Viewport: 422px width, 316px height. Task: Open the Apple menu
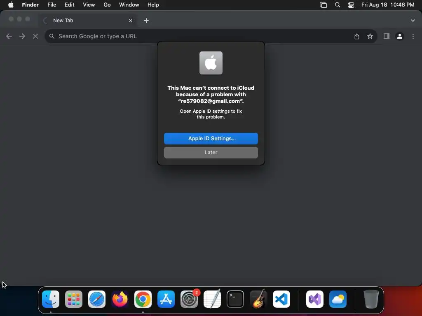(11, 5)
